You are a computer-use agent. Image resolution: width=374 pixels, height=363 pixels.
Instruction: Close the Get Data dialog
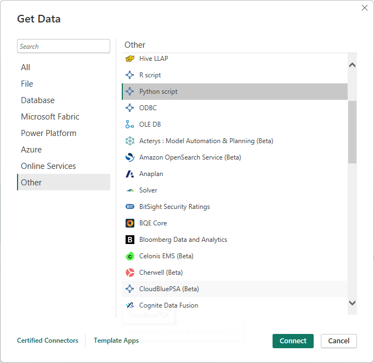tap(365, 8)
